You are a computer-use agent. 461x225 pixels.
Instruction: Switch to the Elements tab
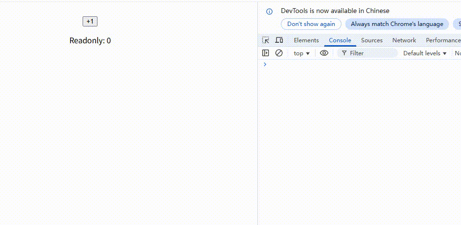(x=306, y=40)
